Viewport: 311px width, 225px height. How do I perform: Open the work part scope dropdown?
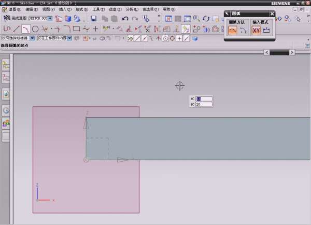(x=70, y=38)
